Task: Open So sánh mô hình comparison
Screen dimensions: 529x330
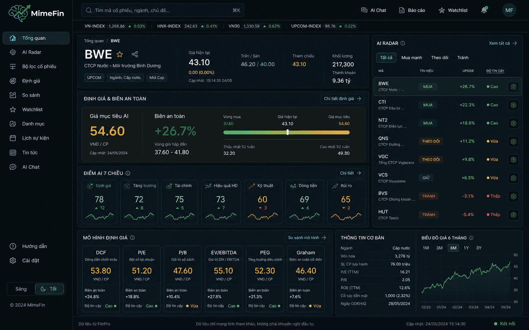Action: click(x=307, y=238)
